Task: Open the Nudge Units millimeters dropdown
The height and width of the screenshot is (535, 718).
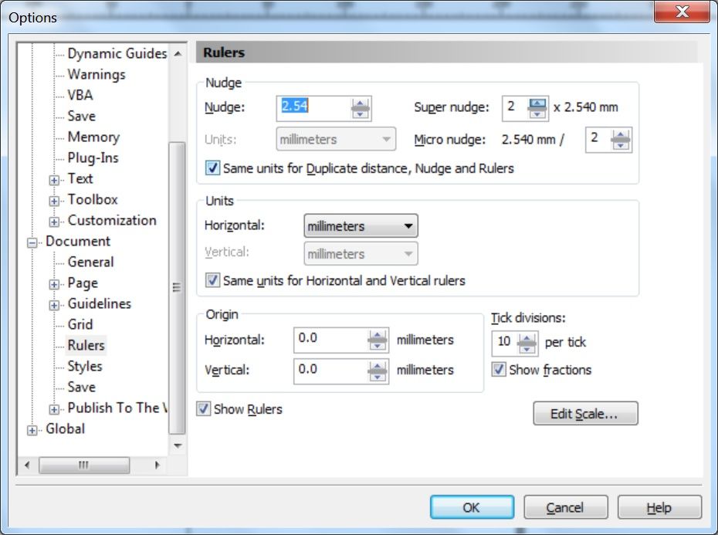Action: [x=336, y=139]
